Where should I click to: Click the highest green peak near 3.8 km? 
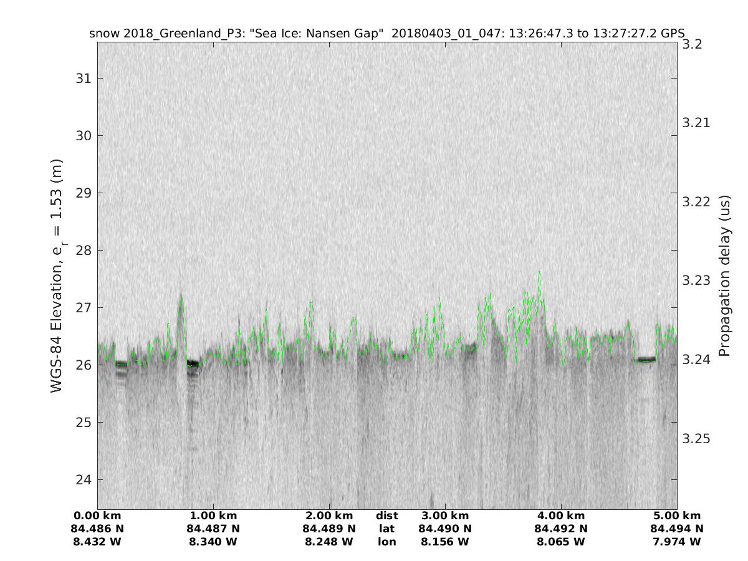pyautogui.click(x=539, y=272)
